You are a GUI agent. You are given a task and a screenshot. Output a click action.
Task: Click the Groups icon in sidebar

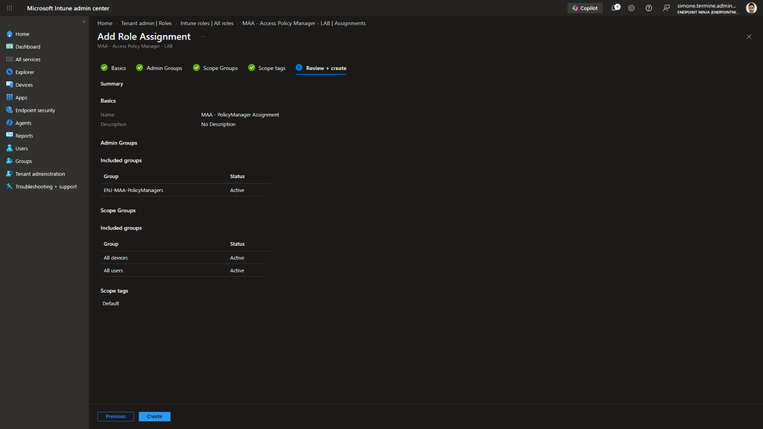coord(9,161)
